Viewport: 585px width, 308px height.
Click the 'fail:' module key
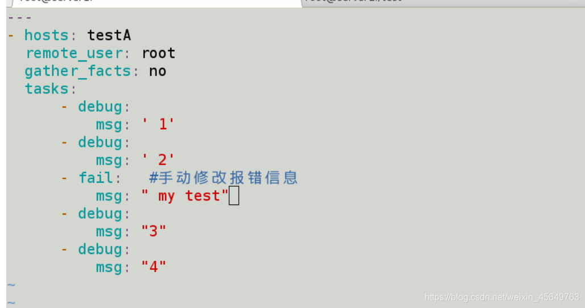click(99, 178)
